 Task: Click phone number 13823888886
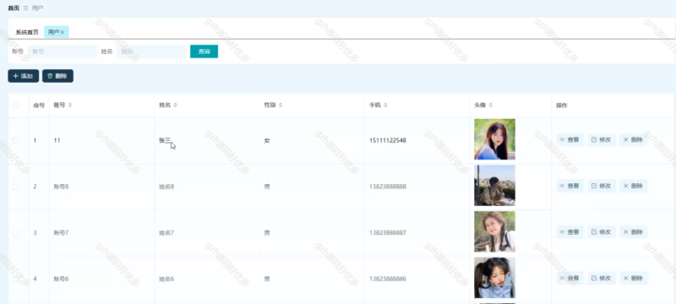388,279
